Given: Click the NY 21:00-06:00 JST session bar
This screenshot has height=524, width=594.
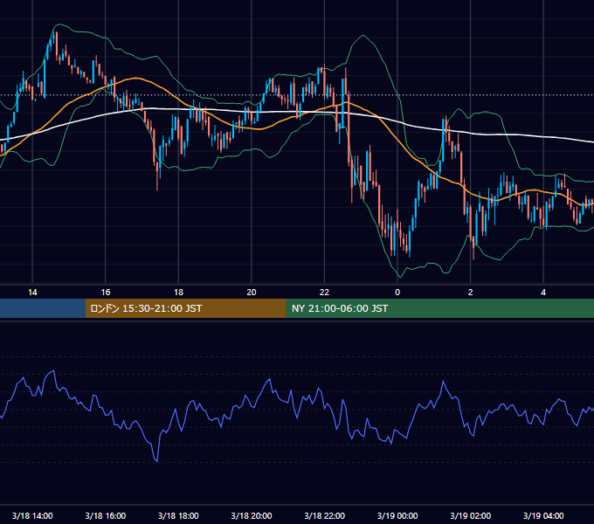Looking at the screenshot, I should click(439, 308).
